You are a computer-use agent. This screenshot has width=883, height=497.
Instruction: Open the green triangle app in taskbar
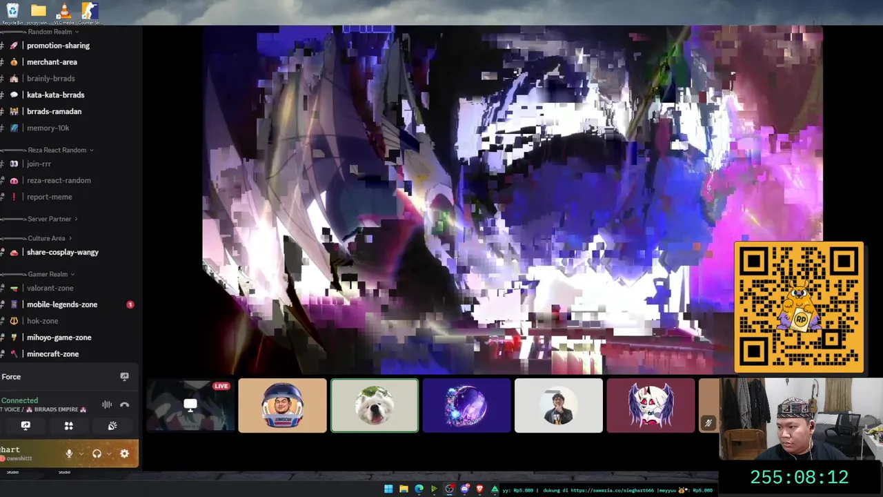(x=495, y=489)
